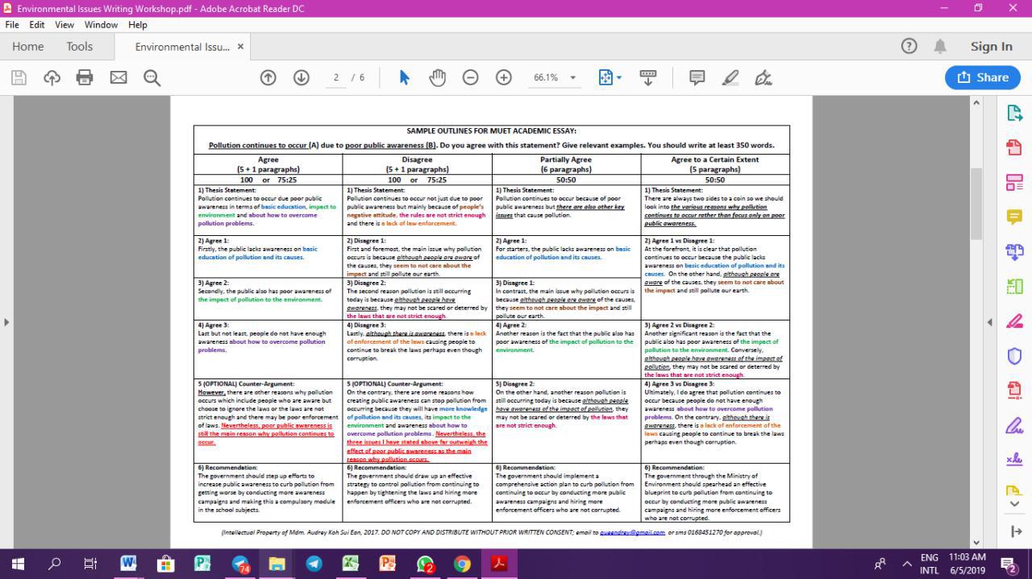Viewport: 1032px width, 579px height.
Task: Go to the next page arrow
Action: tap(302, 77)
